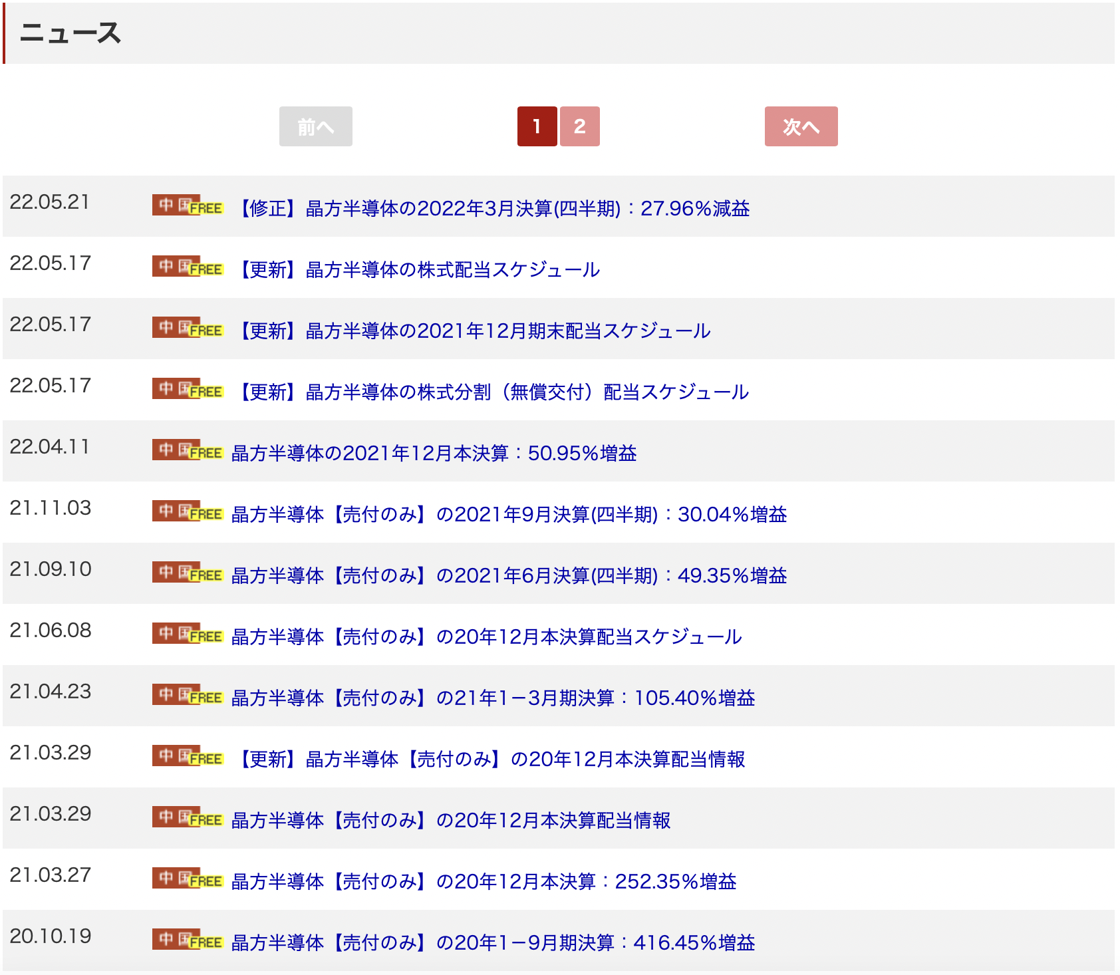Open 2021年9月決算 30.04%増益 article
The height and width of the screenshot is (975, 1120).
pyautogui.click(x=509, y=515)
